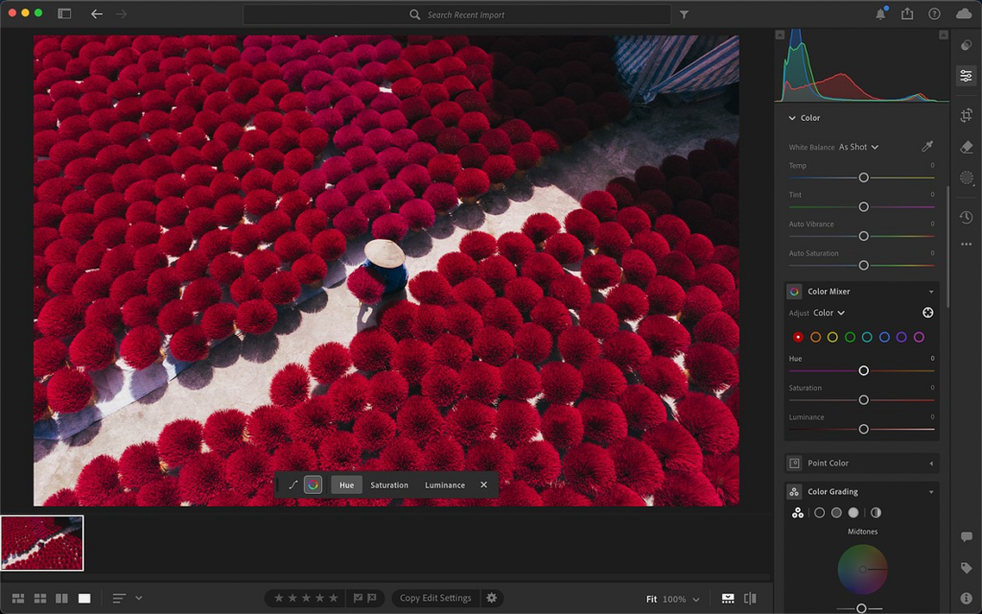This screenshot has width=982, height=614.
Task: Click the share export icon
Action: (907, 13)
